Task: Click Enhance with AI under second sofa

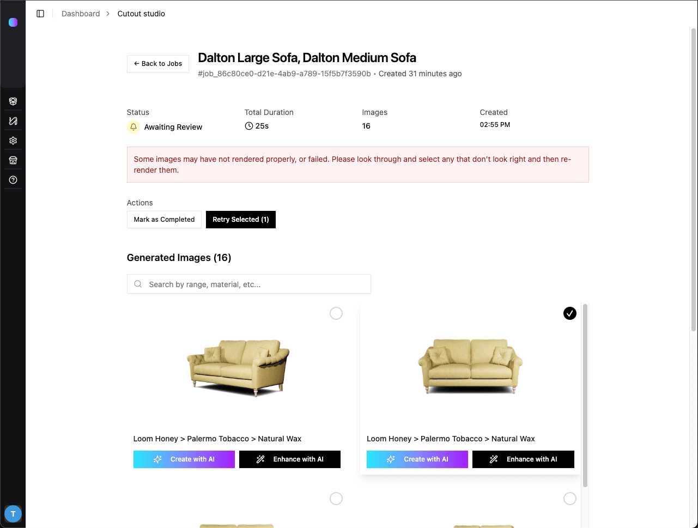Action: tap(523, 459)
